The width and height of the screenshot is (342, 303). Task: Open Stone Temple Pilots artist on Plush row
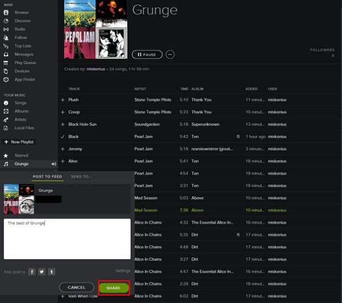(x=153, y=100)
